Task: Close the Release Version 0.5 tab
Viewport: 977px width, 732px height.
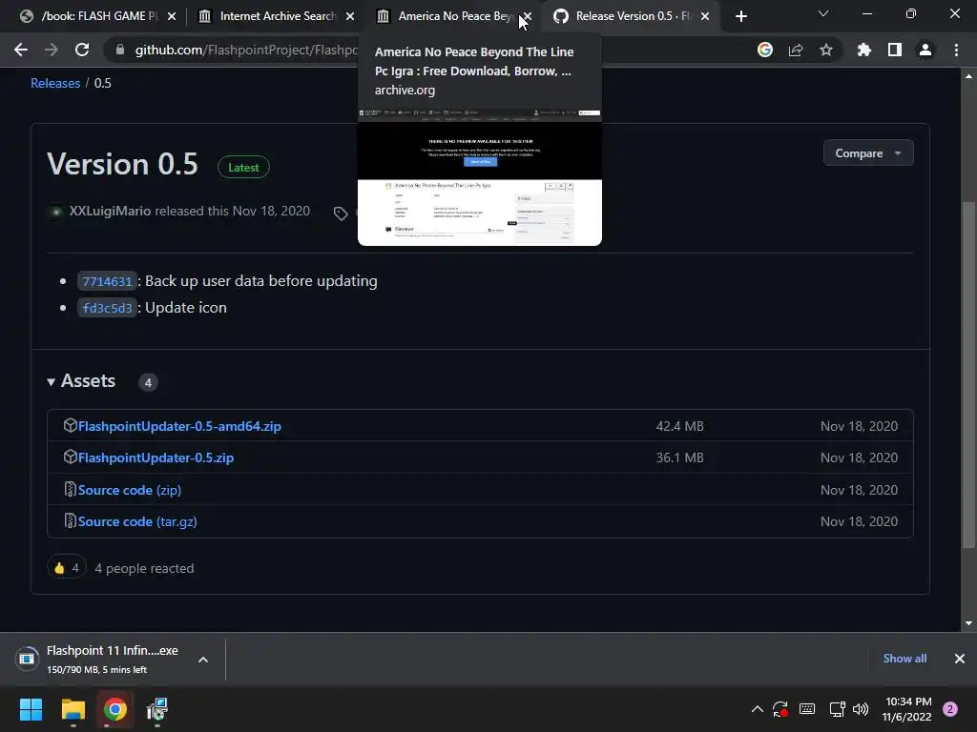Action: (x=705, y=16)
